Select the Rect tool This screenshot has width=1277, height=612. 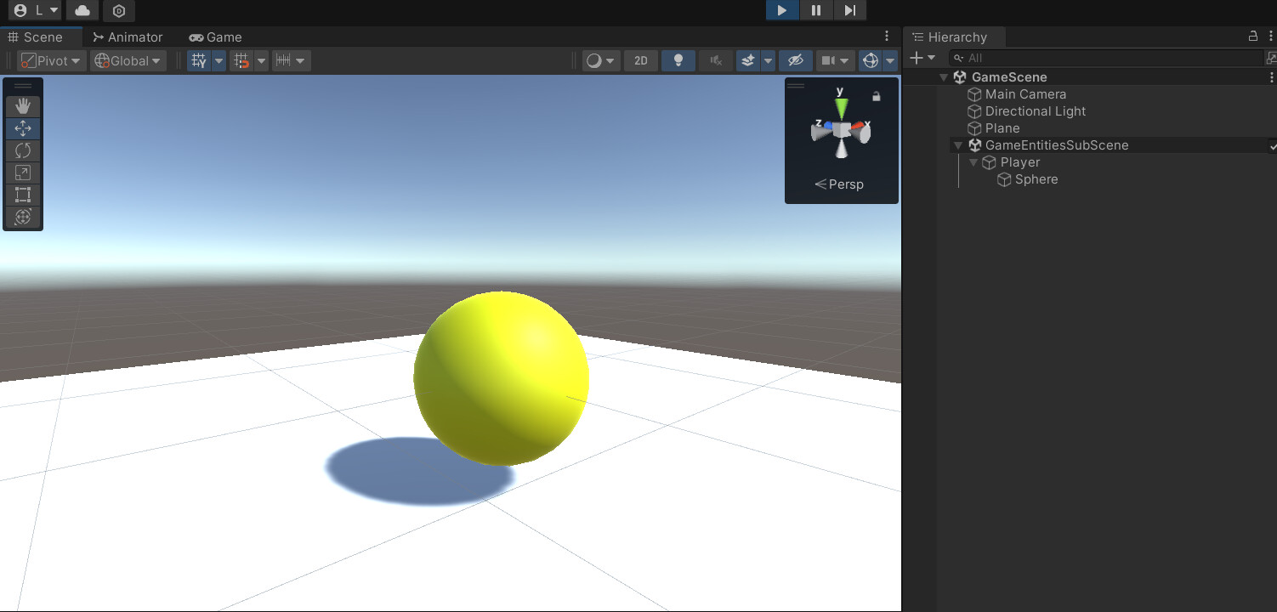coord(22,195)
